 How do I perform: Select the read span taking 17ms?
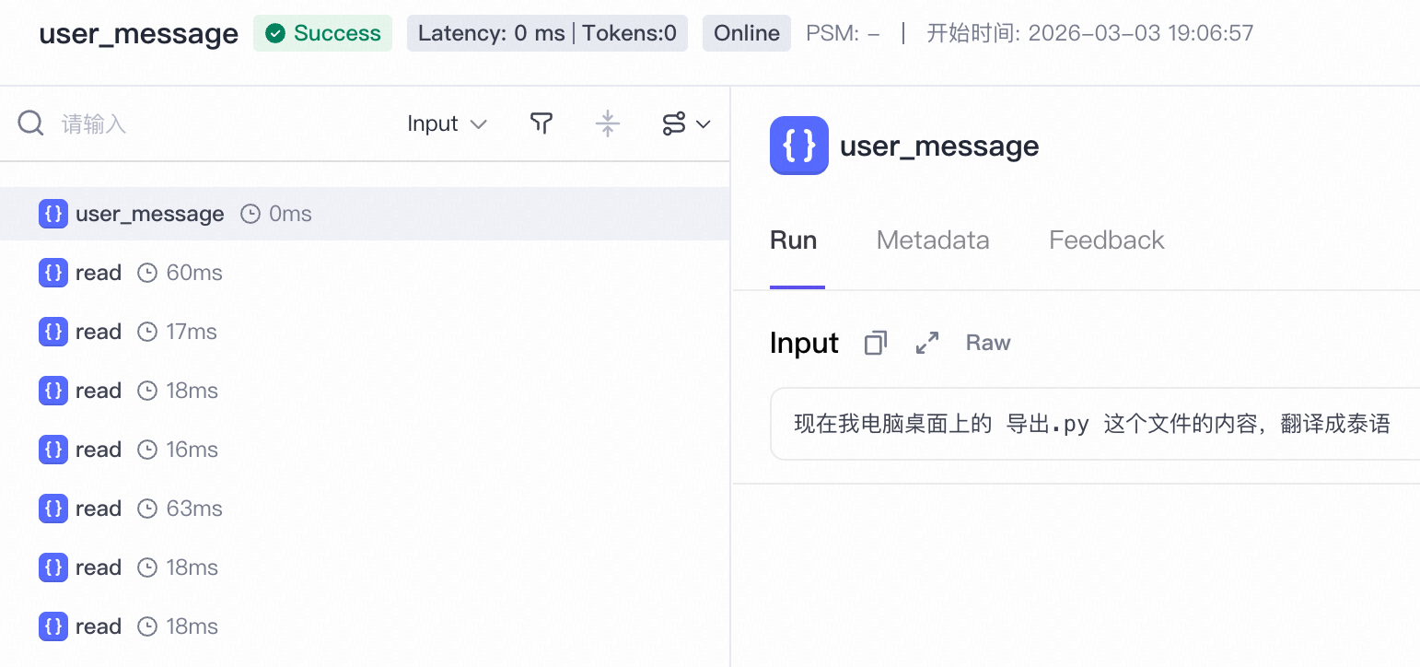pyautogui.click(x=365, y=332)
